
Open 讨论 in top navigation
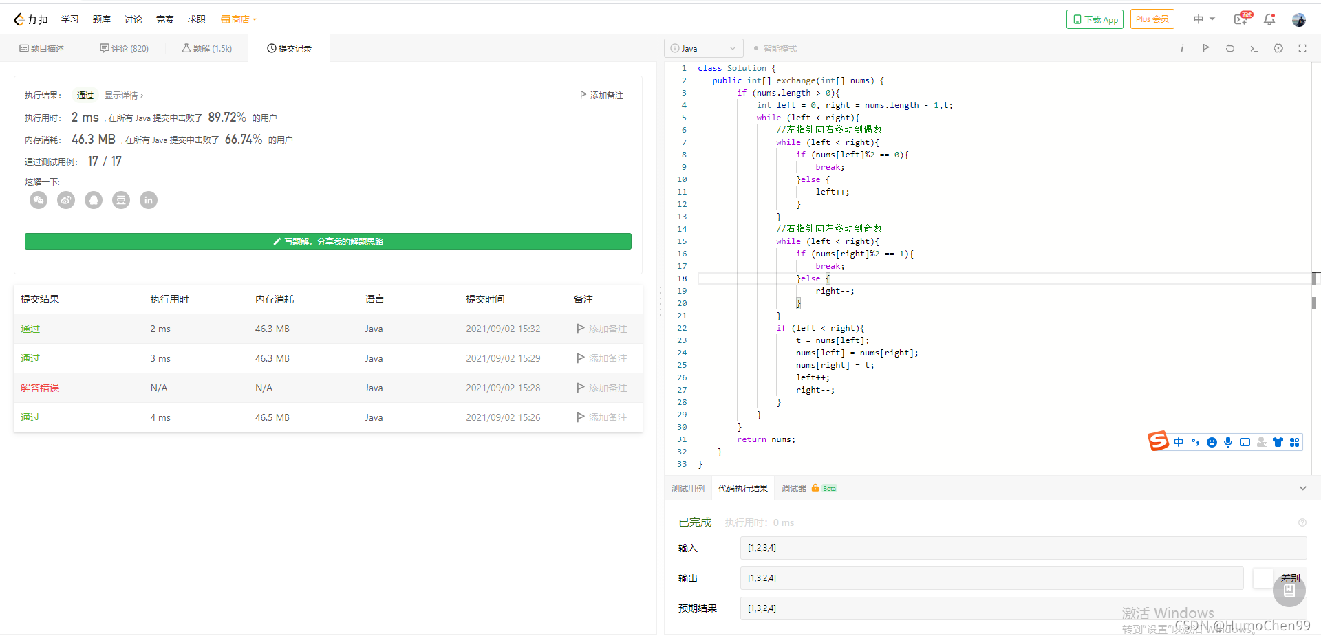tap(133, 19)
